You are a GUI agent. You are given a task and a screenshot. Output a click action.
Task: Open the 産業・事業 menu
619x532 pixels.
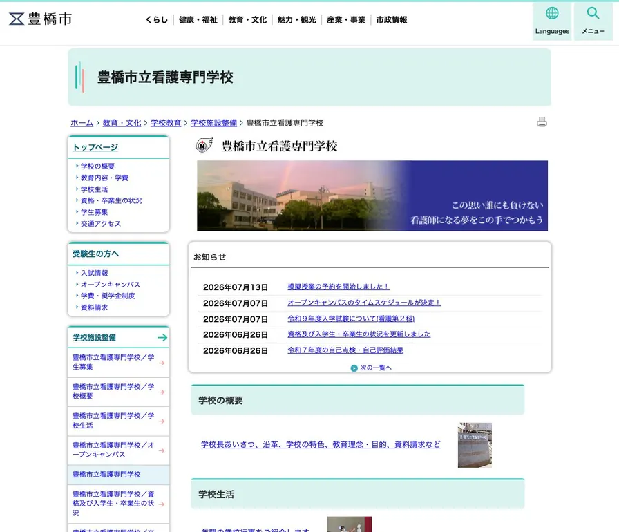[x=346, y=20]
